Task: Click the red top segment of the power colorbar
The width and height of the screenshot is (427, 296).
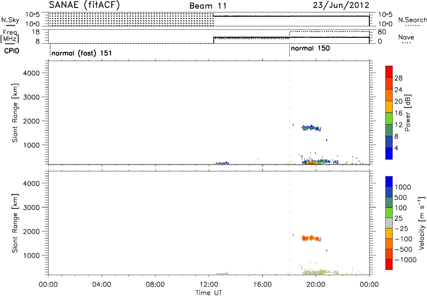Action: coord(389,72)
